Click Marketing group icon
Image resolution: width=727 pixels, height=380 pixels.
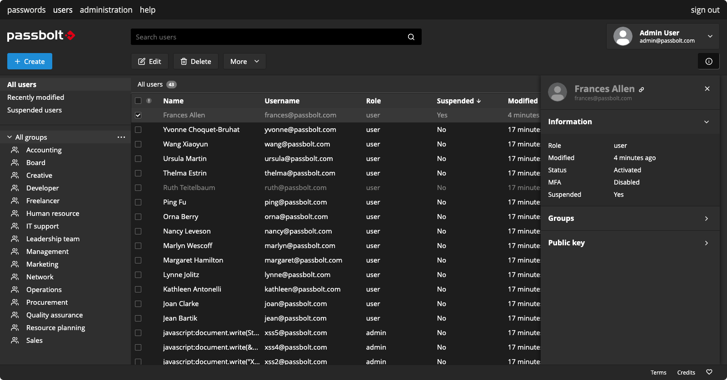click(x=15, y=264)
